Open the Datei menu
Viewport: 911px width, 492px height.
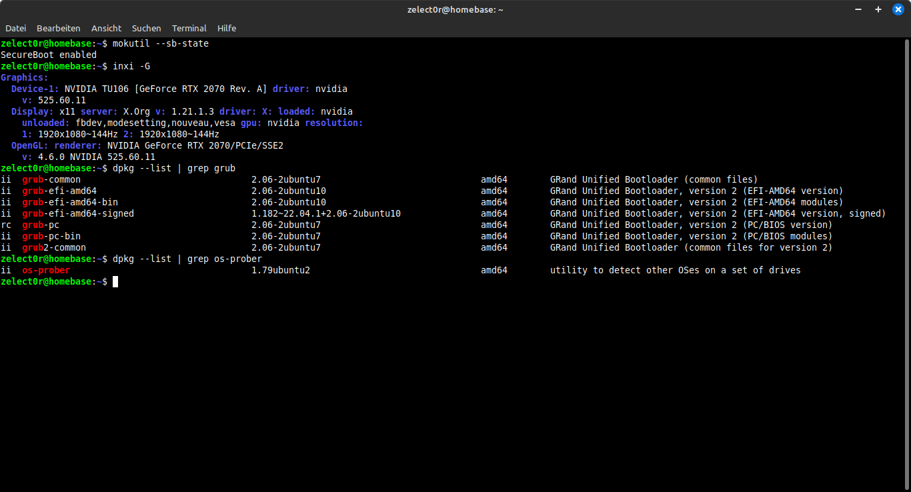(16, 28)
